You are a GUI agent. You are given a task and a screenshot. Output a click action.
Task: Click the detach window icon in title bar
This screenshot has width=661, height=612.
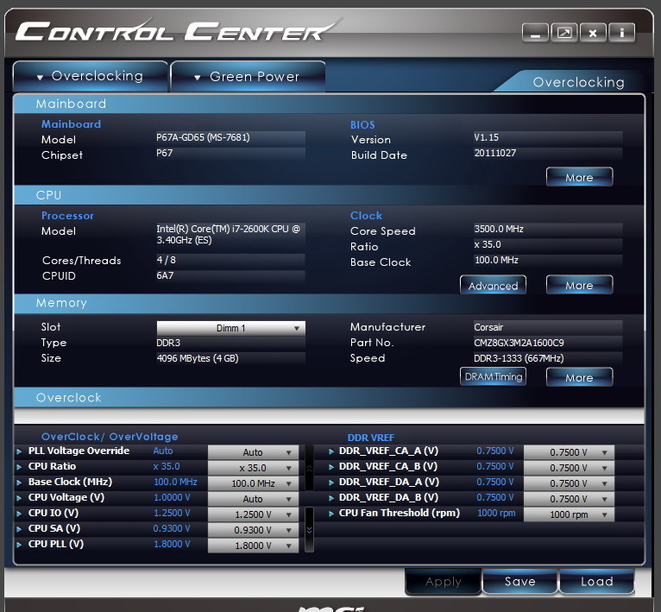564,33
